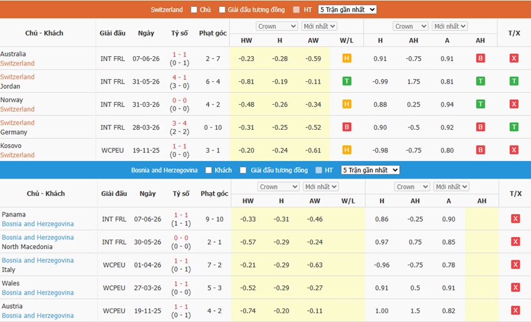Viewport: 531px width, 322px height.
Task: Tick the Chủ checkbox for Switzerland
Action: click(194, 9)
